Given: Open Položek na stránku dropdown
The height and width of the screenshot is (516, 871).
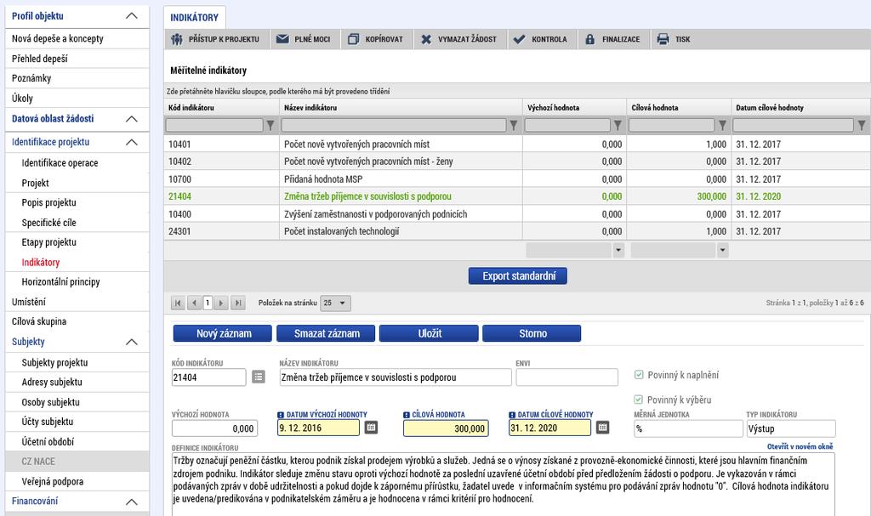Looking at the screenshot, I should point(335,303).
